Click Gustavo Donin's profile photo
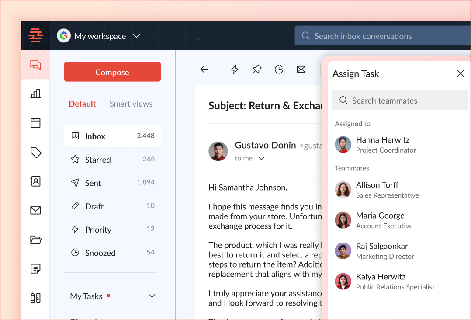 (218, 151)
